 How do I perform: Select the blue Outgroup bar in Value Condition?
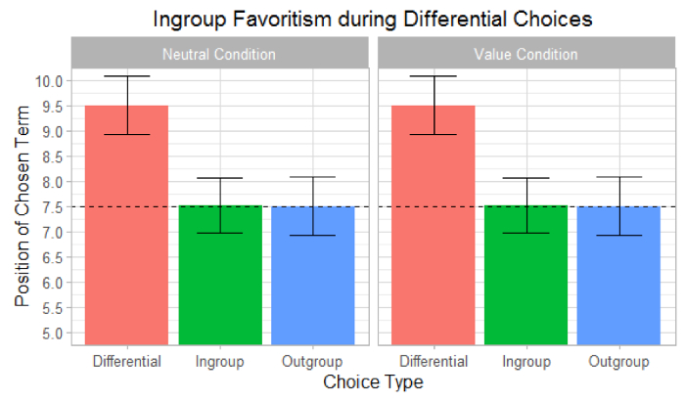(x=618, y=276)
